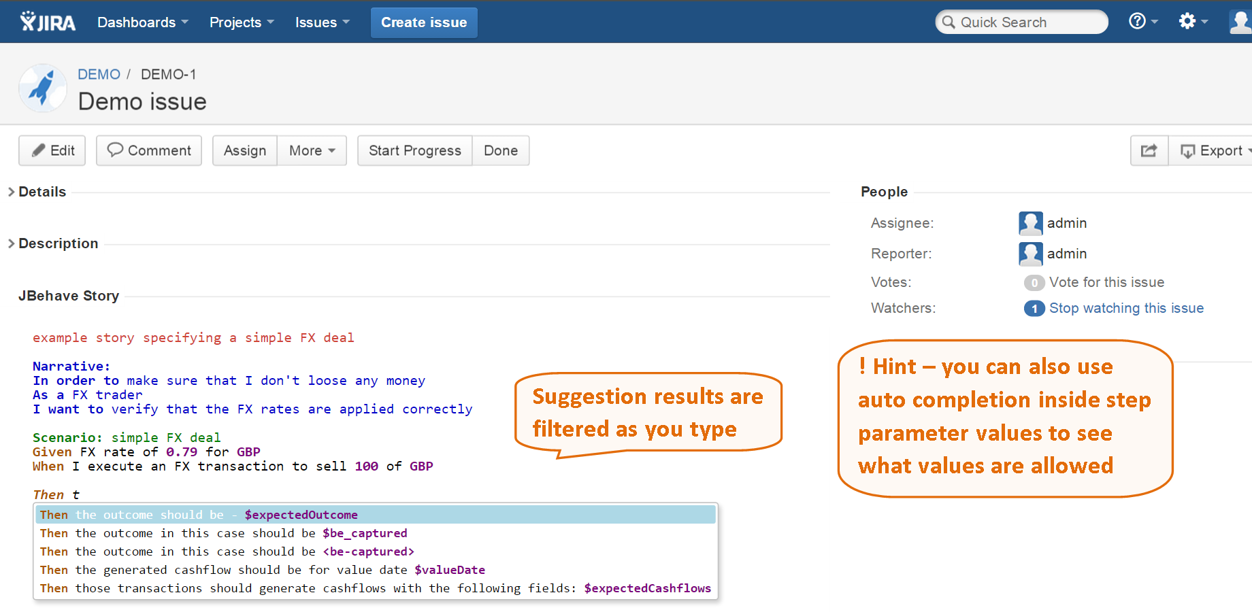
Task: Click the JBehave Story heading
Action: [x=69, y=296]
